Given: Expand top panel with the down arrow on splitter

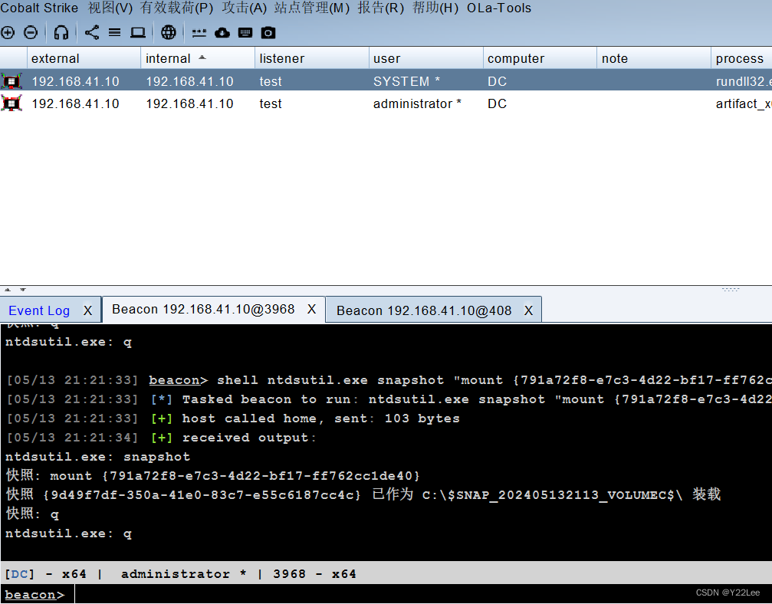Looking at the screenshot, I should point(23,290).
